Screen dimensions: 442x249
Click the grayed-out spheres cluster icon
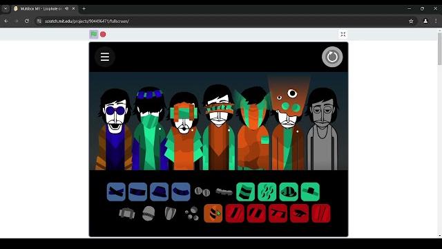point(192,214)
